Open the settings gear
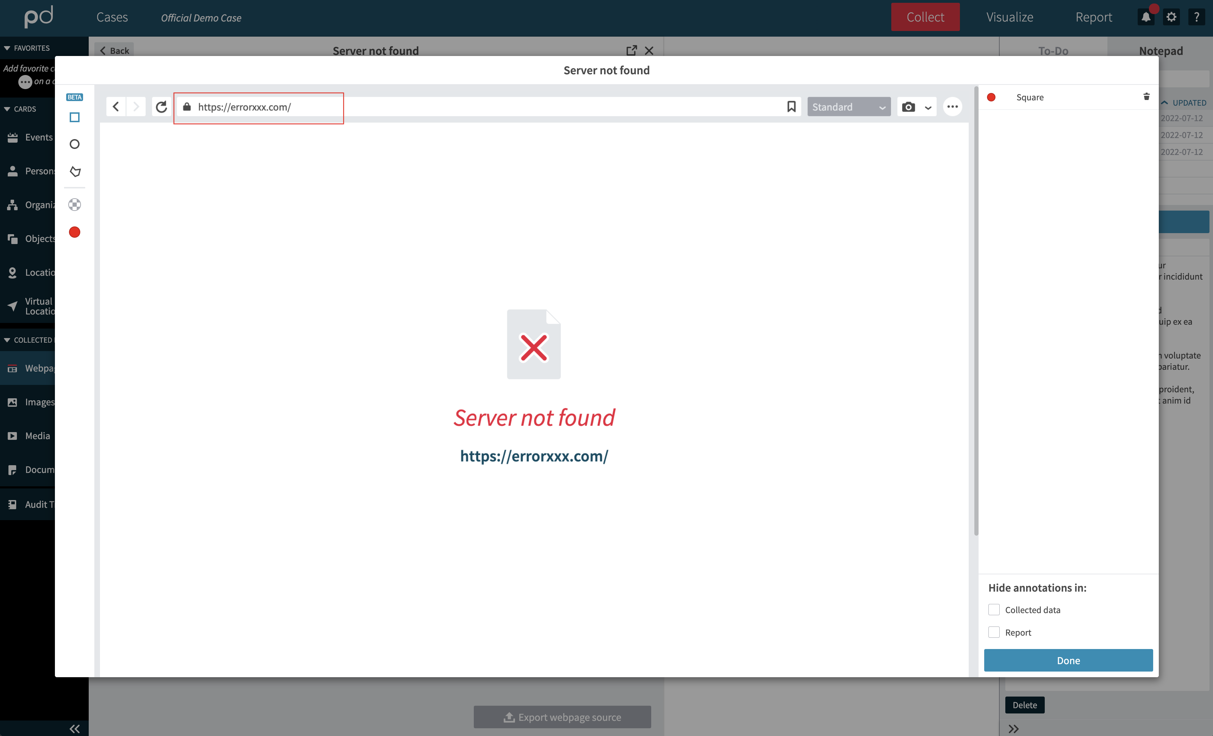The image size is (1213, 736). pyautogui.click(x=1171, y=17)
